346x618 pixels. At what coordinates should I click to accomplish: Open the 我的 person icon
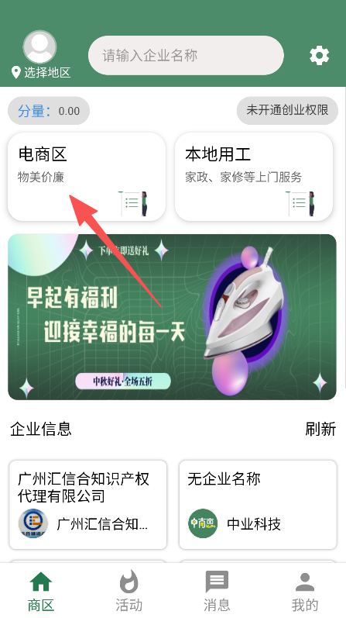click(305, 582)
